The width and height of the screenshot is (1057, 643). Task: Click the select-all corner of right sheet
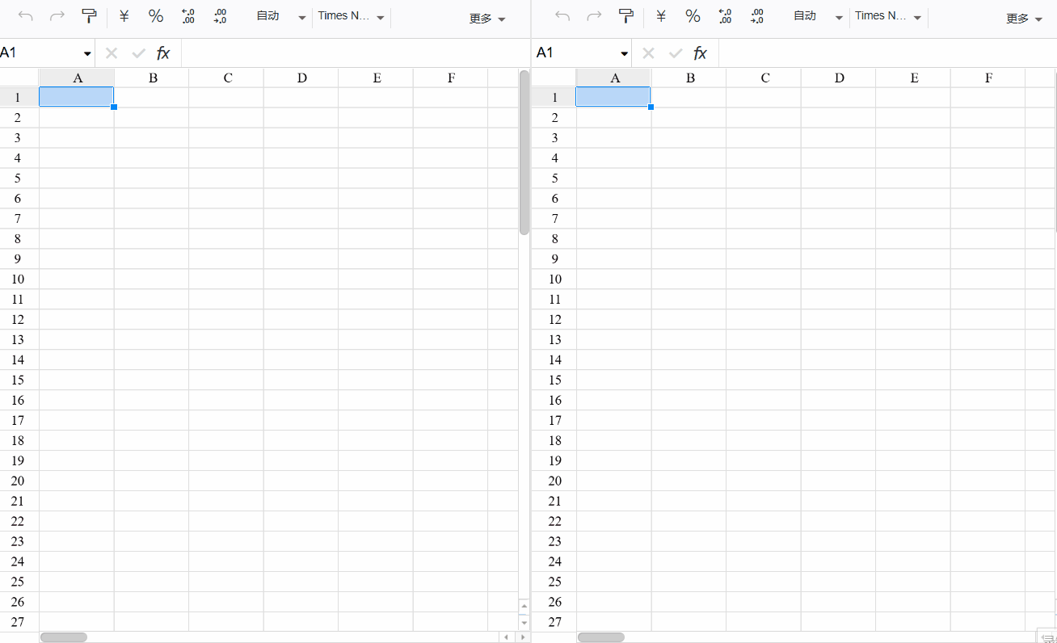[554, 78]
